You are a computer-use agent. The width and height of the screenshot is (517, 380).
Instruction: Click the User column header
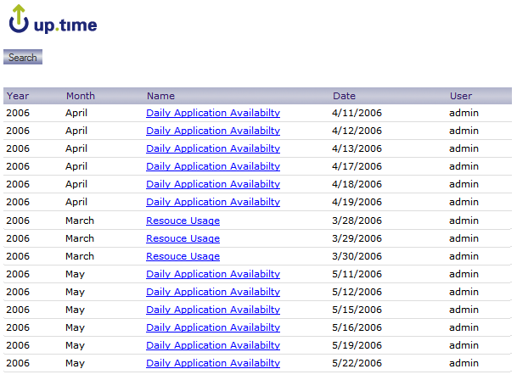tap(461, 96)
